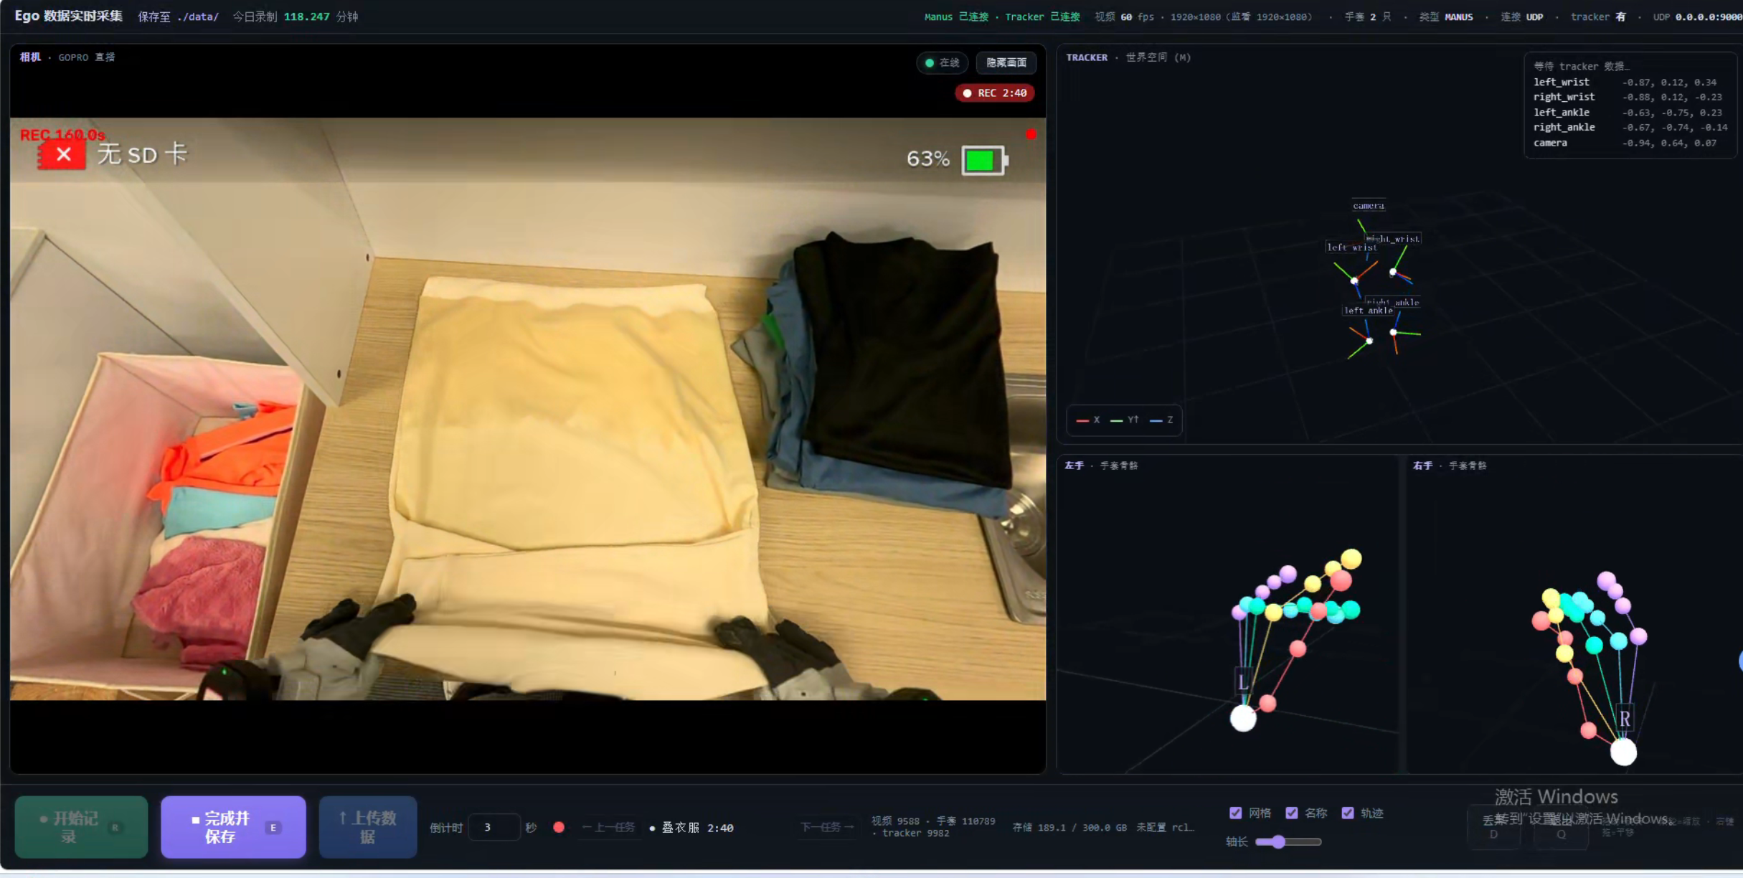Screen dimensions: 1743x878
Task: Click the 今日录制 118.247 分钟 text
Action: point(296,16)
